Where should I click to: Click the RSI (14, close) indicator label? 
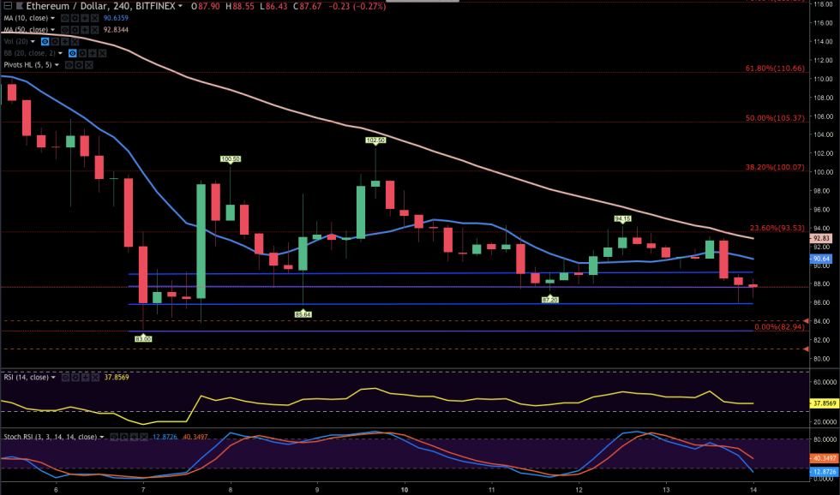coord(26,378)
